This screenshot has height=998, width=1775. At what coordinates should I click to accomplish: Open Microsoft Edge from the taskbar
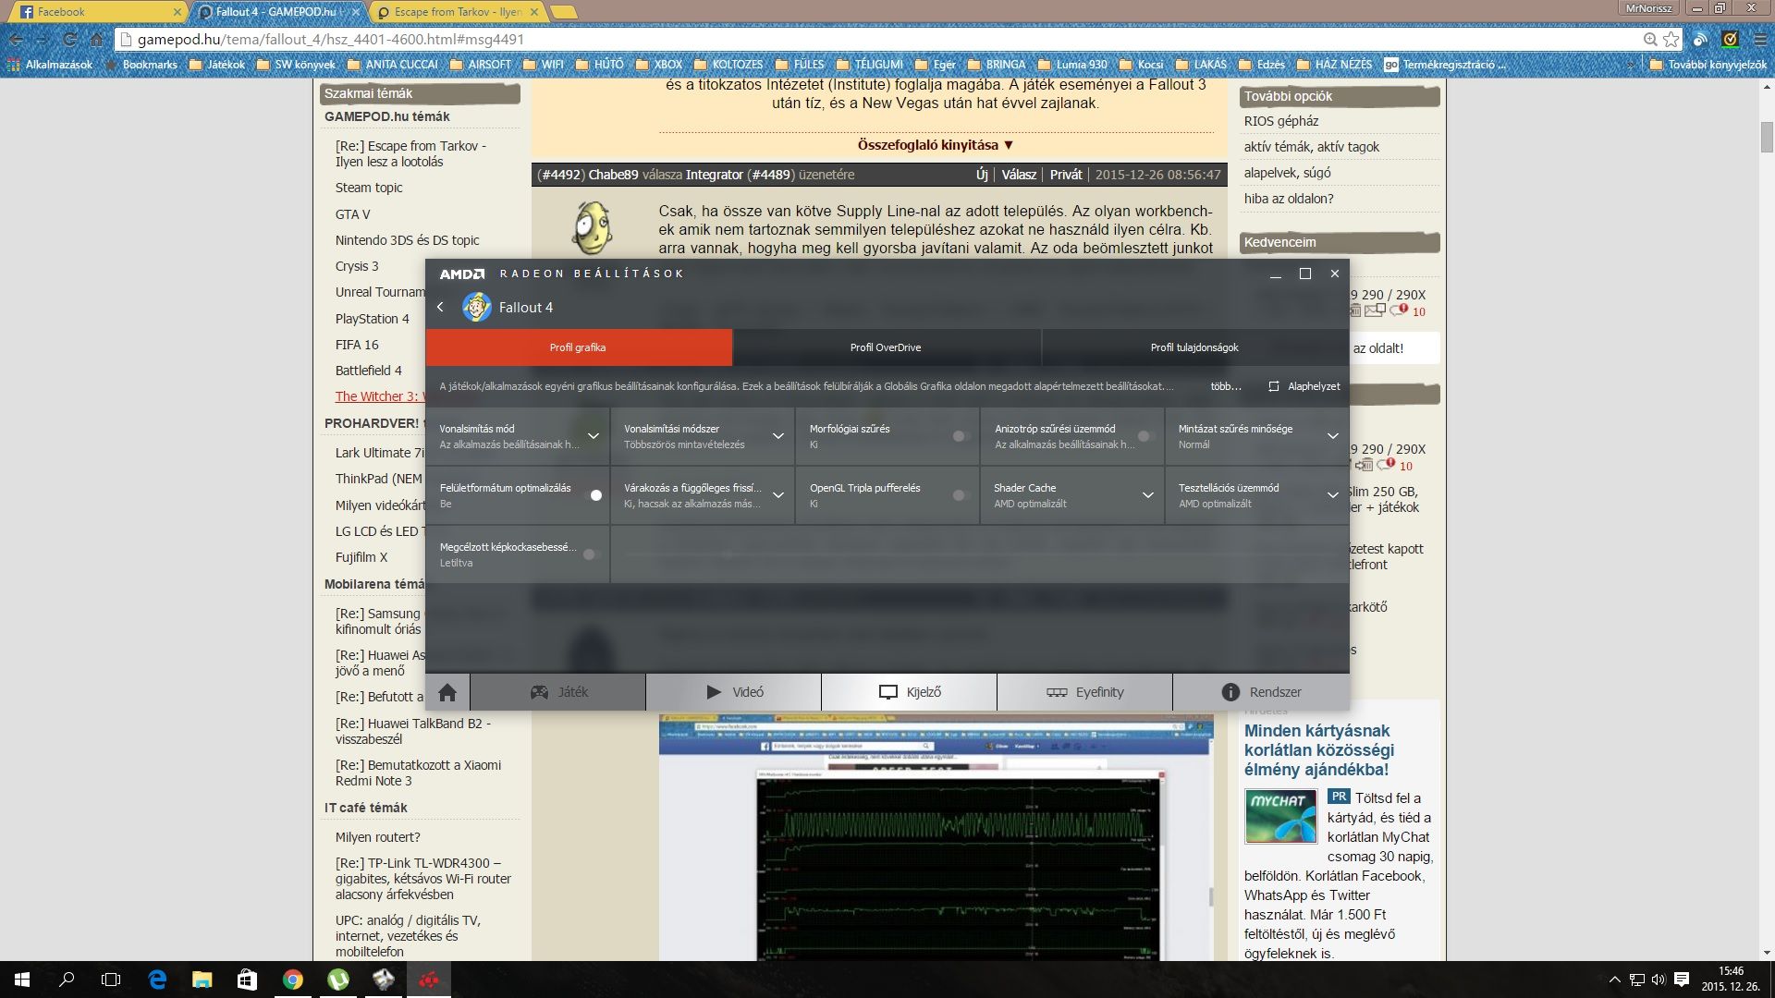157,980
